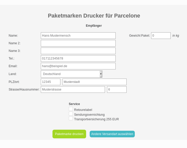Click the Name 2 input field

pos(78,43)
